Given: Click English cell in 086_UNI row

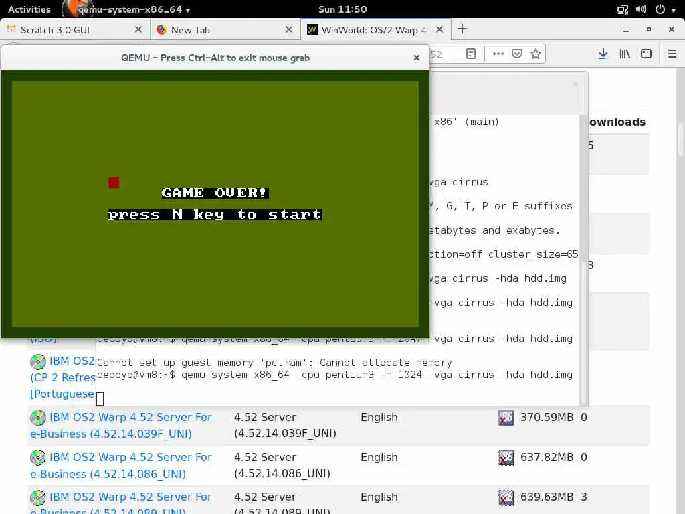Looking at the screenshot, I should tap(379, 458).
